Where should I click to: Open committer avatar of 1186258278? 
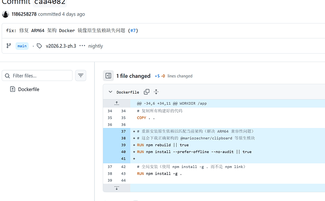[x=5, y=14]
